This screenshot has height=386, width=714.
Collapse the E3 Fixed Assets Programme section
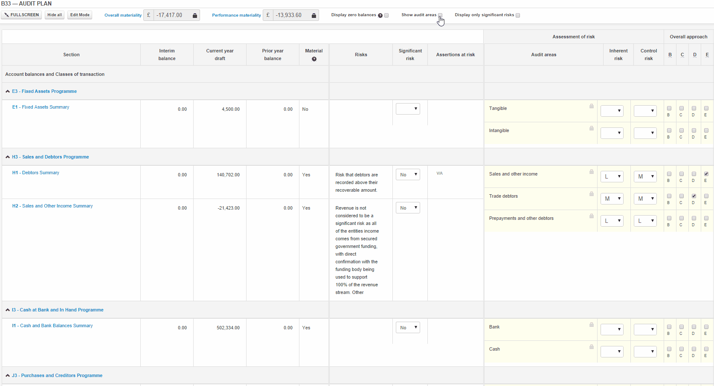click(8, 91)
